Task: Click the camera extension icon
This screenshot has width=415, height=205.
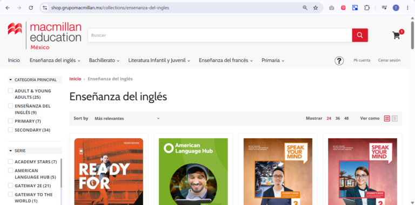Action: (x=331, y=8)
